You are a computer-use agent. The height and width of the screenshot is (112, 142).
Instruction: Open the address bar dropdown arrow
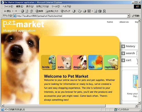(128, 16)
